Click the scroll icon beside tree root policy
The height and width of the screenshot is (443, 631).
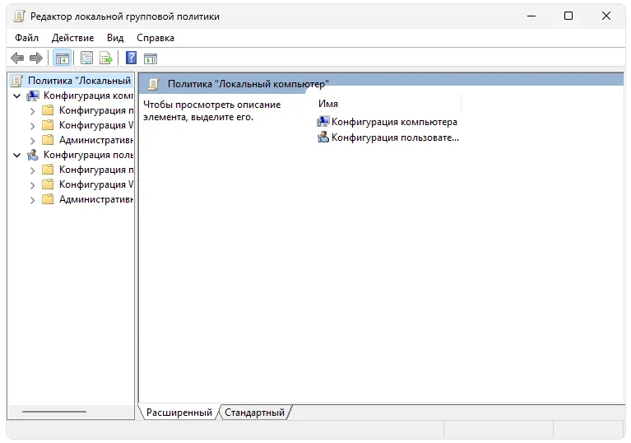[x=17, y=81]
